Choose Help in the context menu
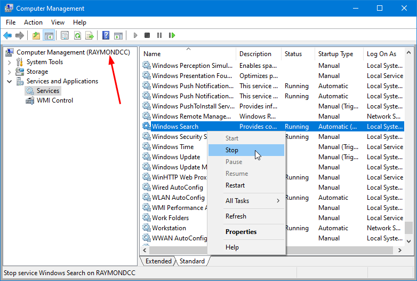Screen dimensions: 417x281 tap(246, 247)
